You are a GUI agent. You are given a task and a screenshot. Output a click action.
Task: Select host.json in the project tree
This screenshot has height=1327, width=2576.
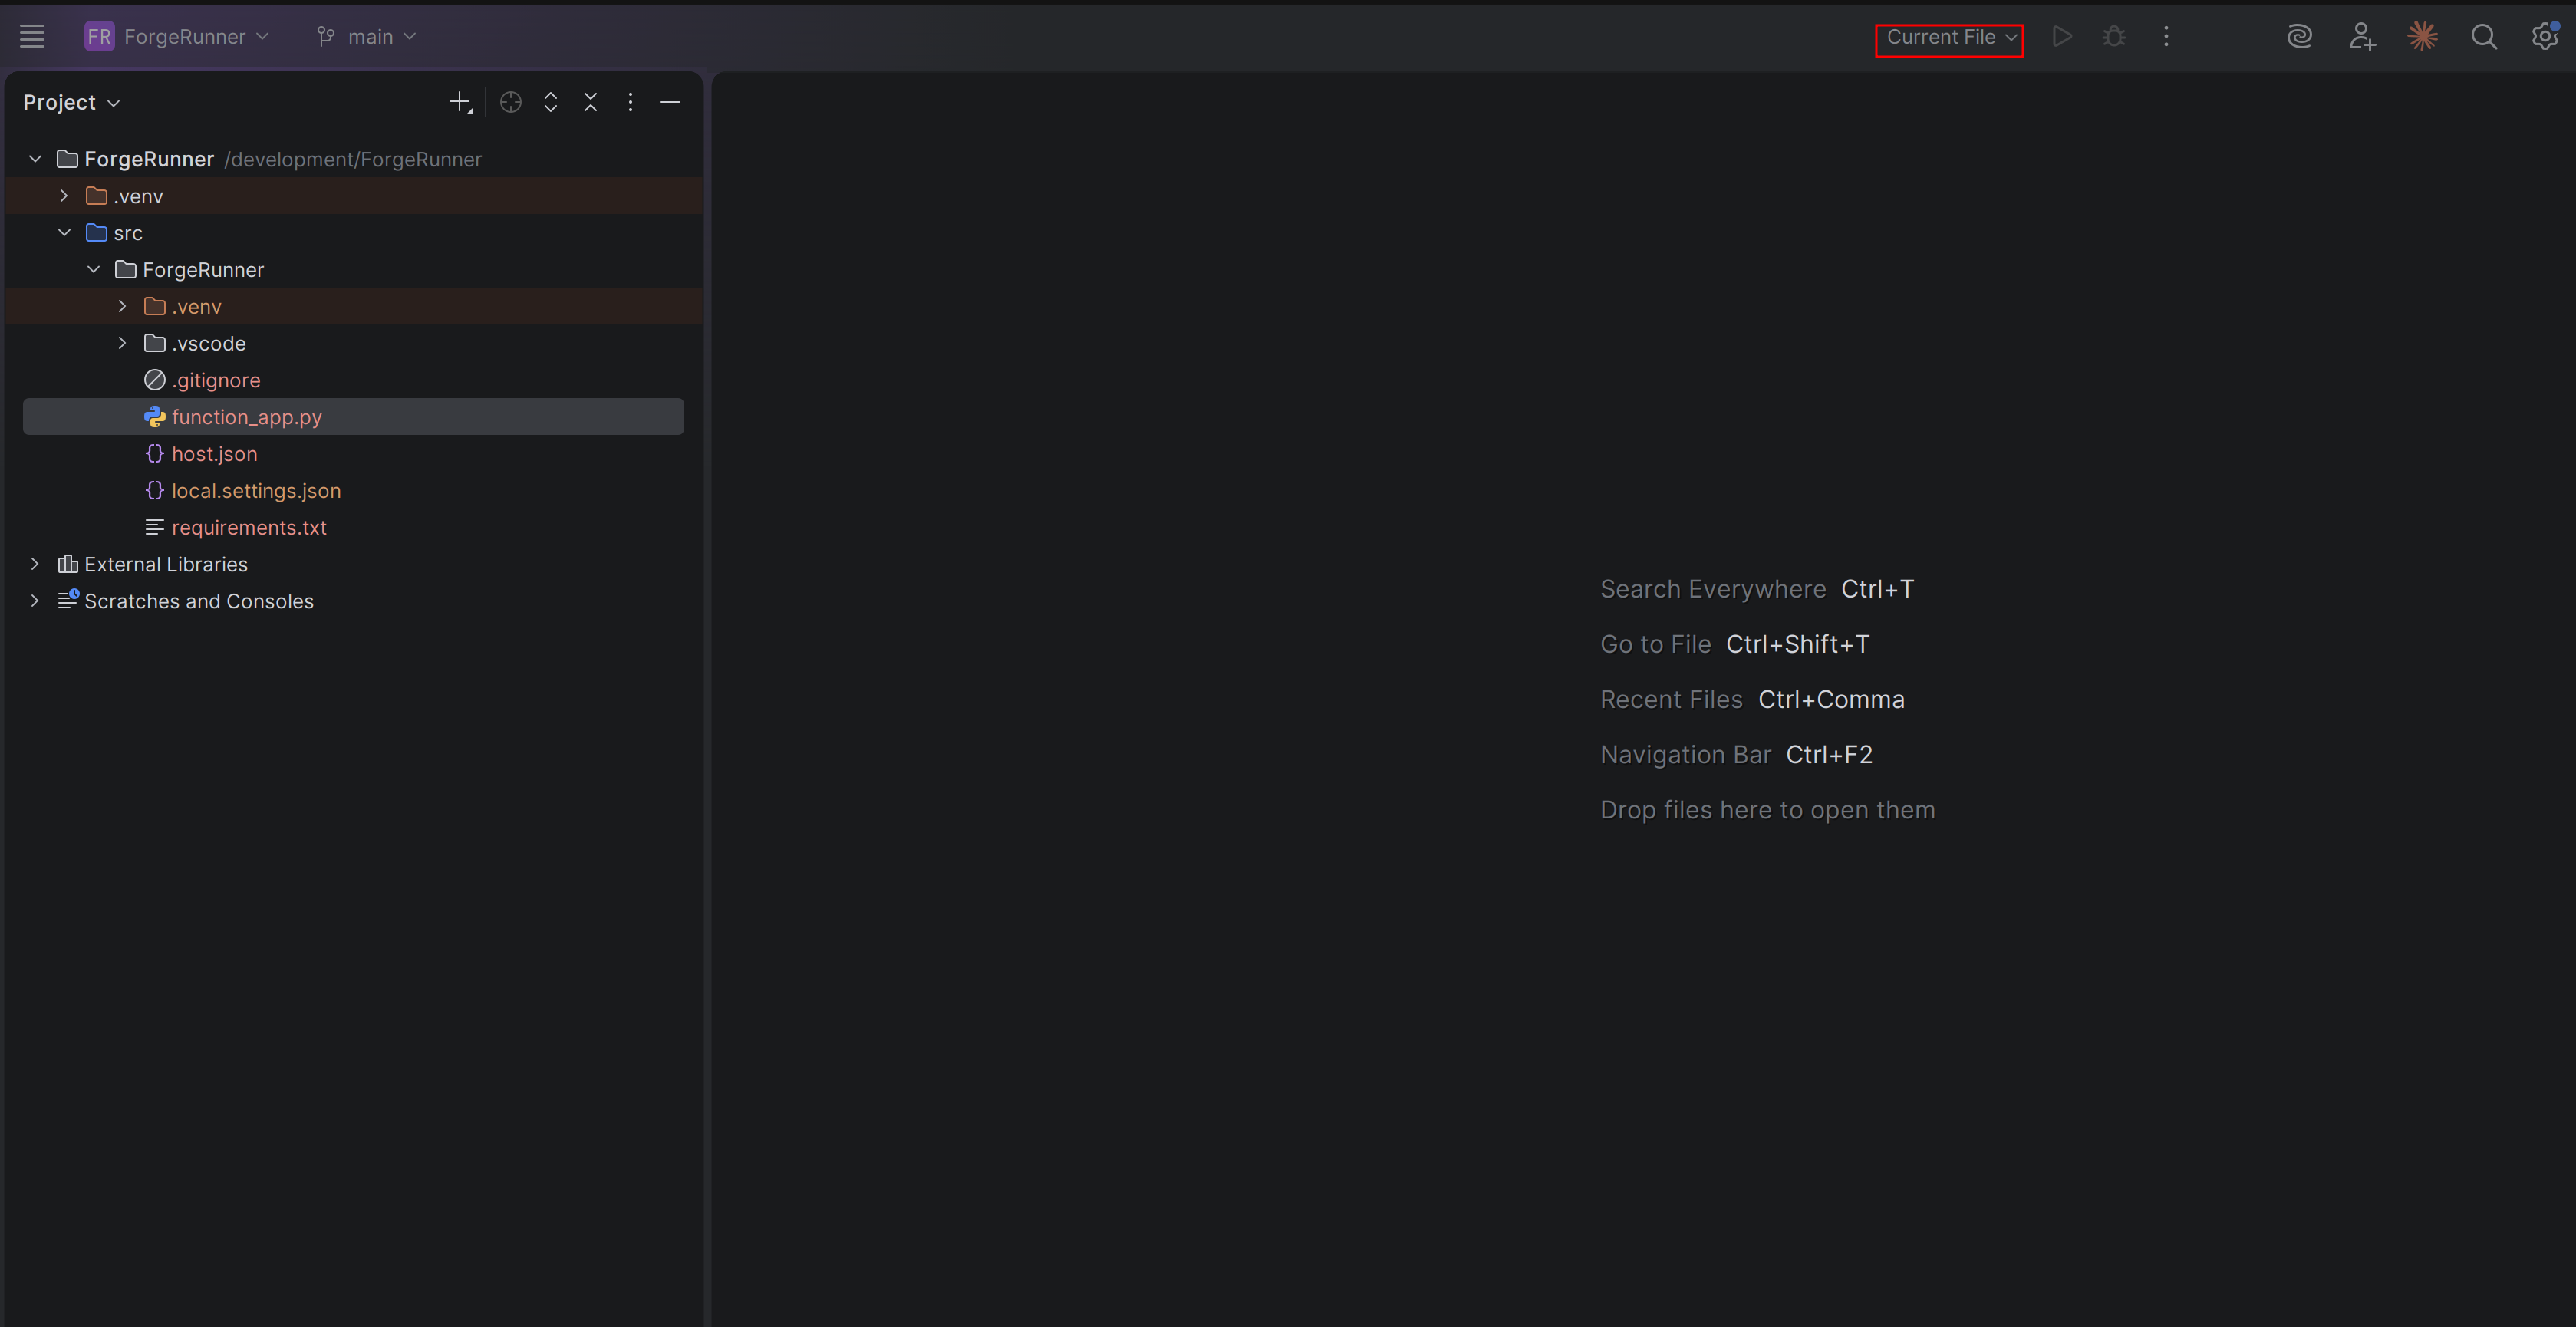point(214,454)
